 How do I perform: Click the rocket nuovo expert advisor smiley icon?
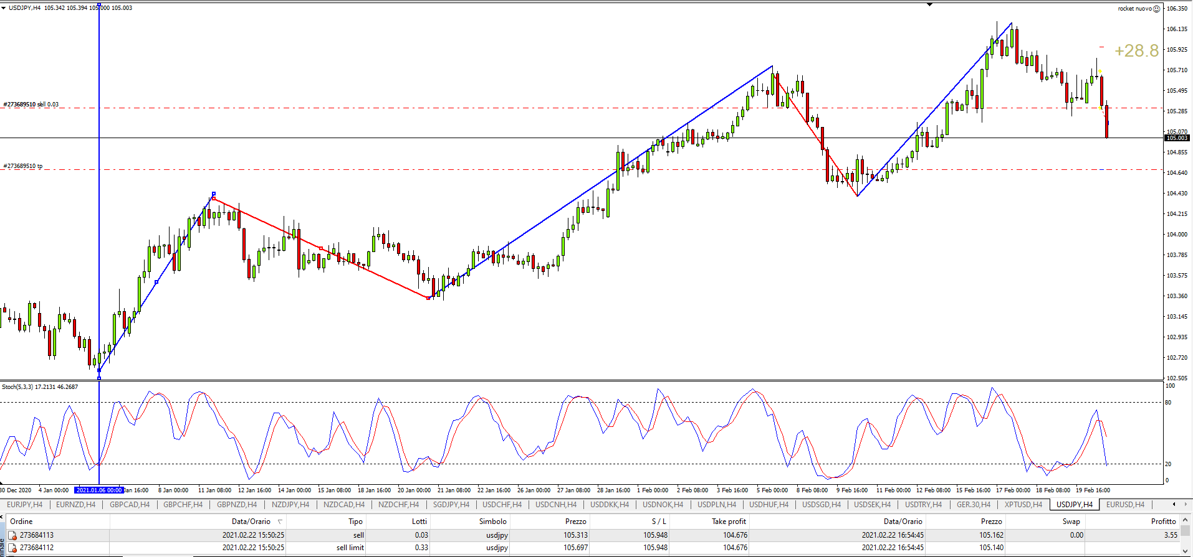pos(1157,9)
